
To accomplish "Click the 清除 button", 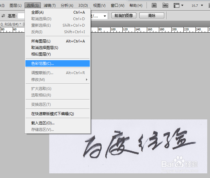I will pos(151,16).
